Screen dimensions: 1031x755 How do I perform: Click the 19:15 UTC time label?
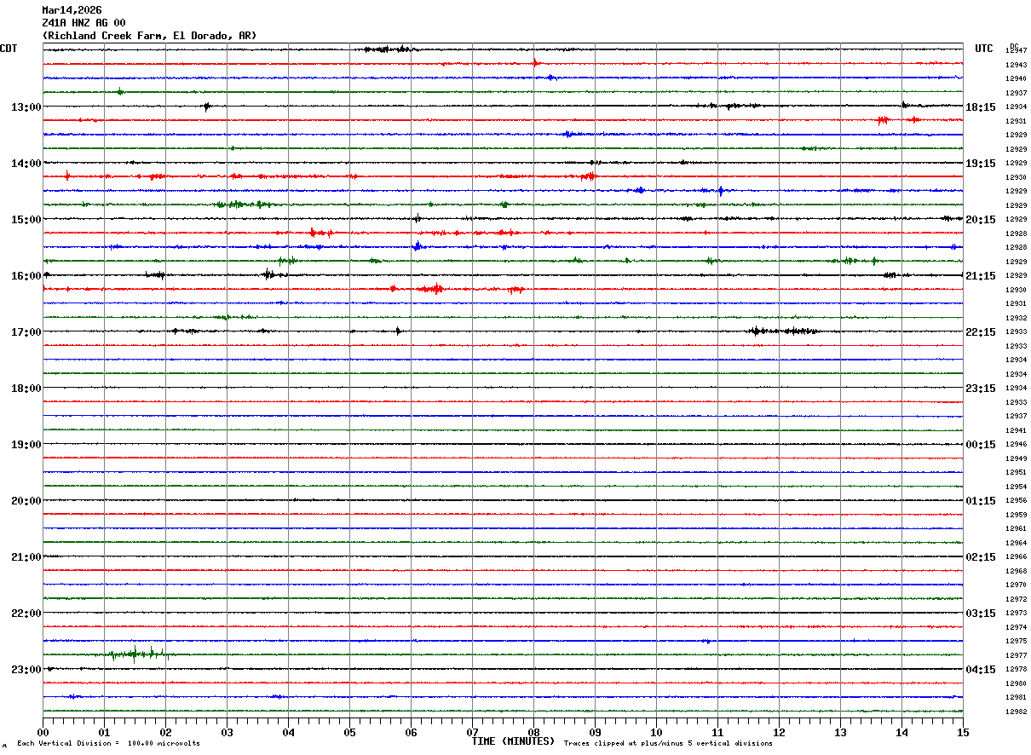point(981,163)
